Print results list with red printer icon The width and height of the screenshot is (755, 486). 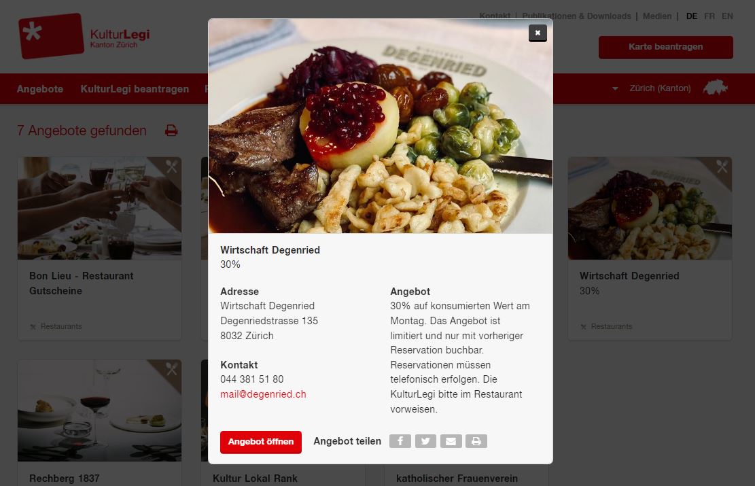pos(171,131)
